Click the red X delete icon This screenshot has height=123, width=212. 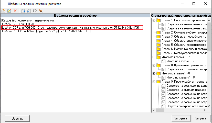pyautogui.click(x=15, y=11)
